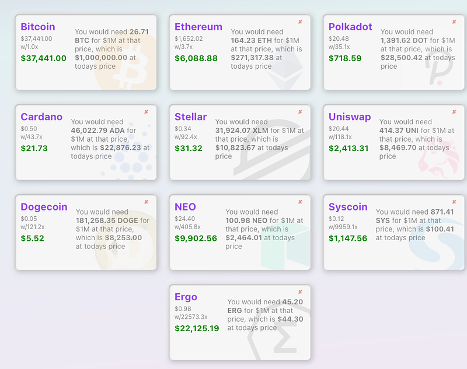
Task: Remove the Ethereum card with its red X
Action: pyautogui.click(x=300, y=22)
